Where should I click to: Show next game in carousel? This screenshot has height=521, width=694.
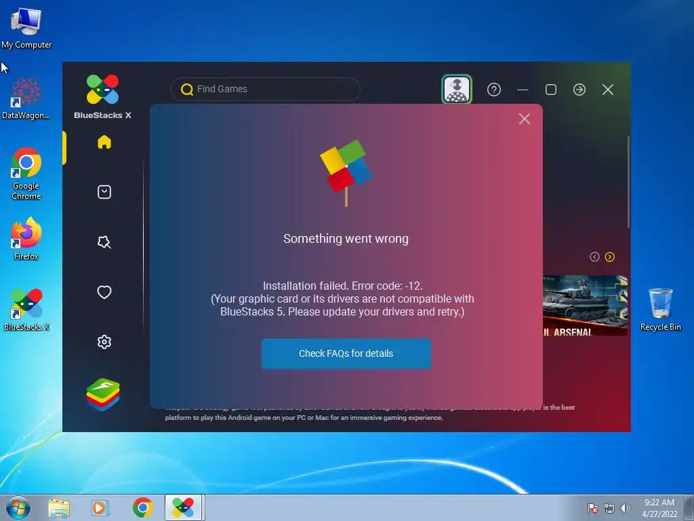pyautogui.click(x=609, y=257)
